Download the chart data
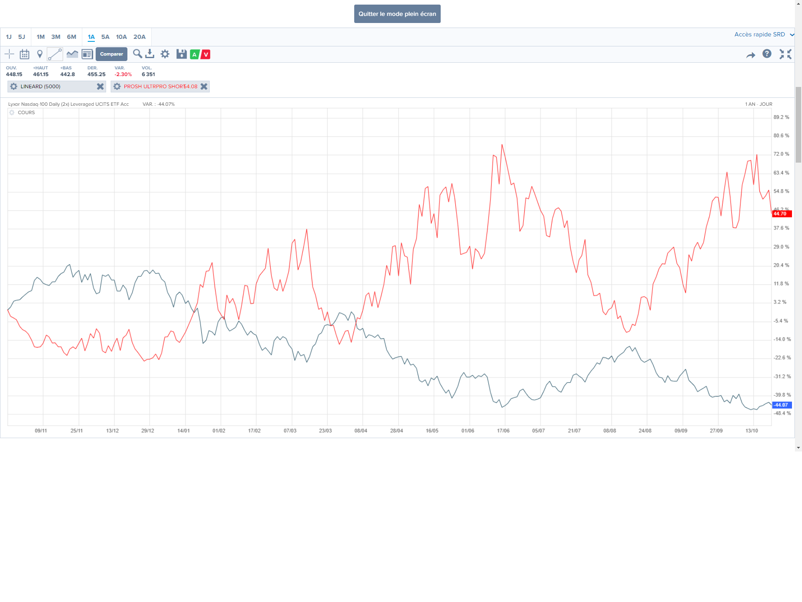The width and height of the screenshot is (802, 602). coord(150,54)
